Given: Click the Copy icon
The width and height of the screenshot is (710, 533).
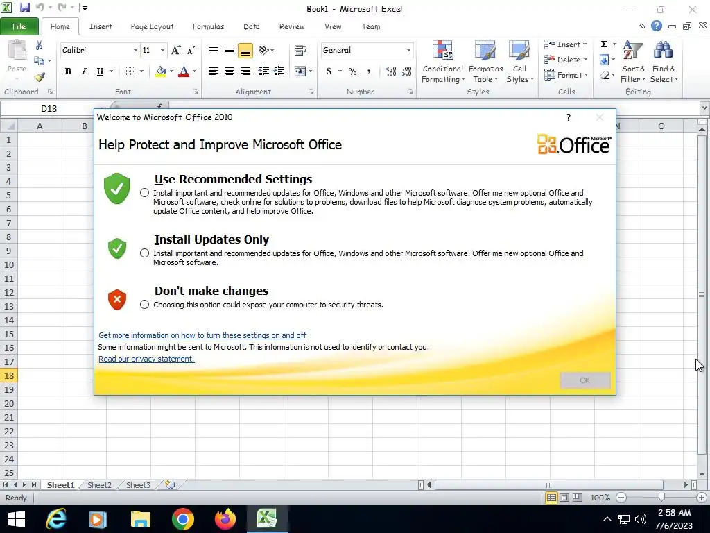Looking at the screenshot, I should click(40, 61).
